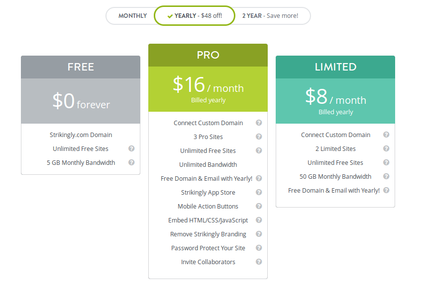Screen dimensions: 422x288
Task: Click the $8 / month LIMITED price panel
Action: (x=335, y=101)
